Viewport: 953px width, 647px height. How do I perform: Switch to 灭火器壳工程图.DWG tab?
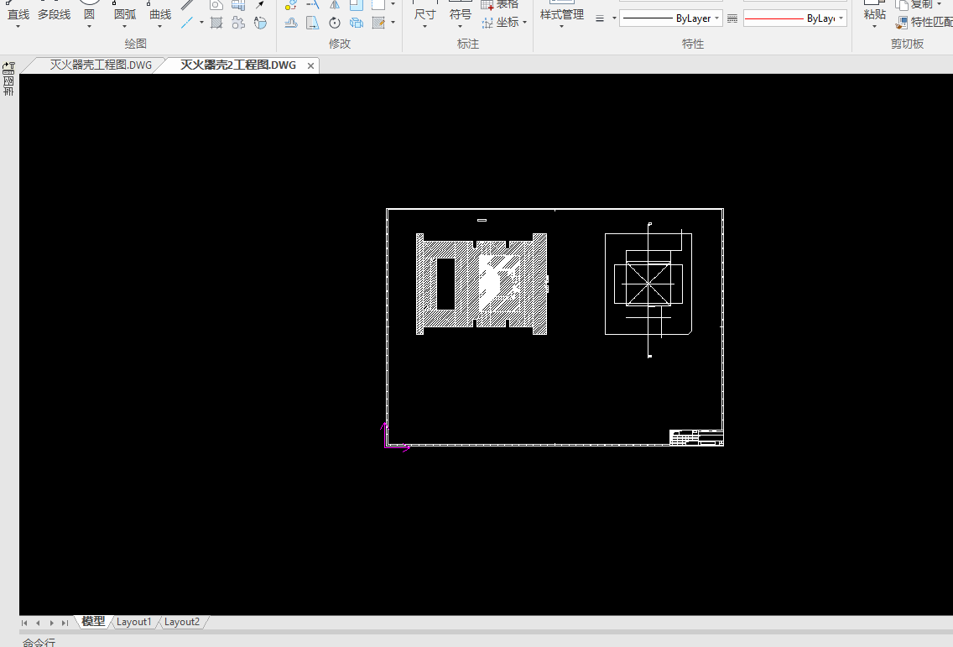tap(101, 65)
